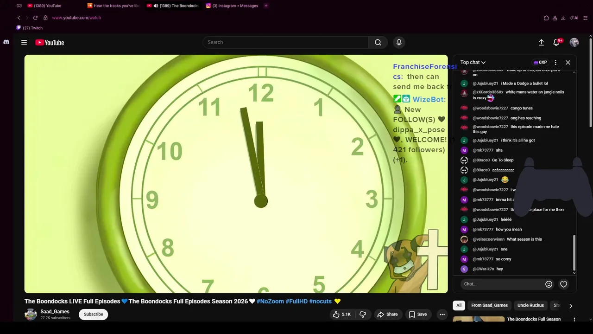The height and width of the screenshot is (334, 593).
Task: Click the video player clock scene
Action: click(x=236, y=174)
